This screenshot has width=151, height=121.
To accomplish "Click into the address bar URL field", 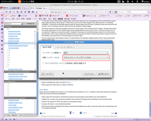I will coord(73,12).
